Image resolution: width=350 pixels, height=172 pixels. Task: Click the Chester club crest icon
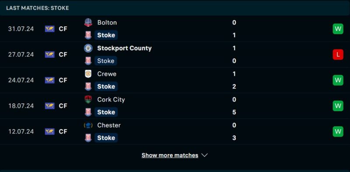click(x=88, y=125)
